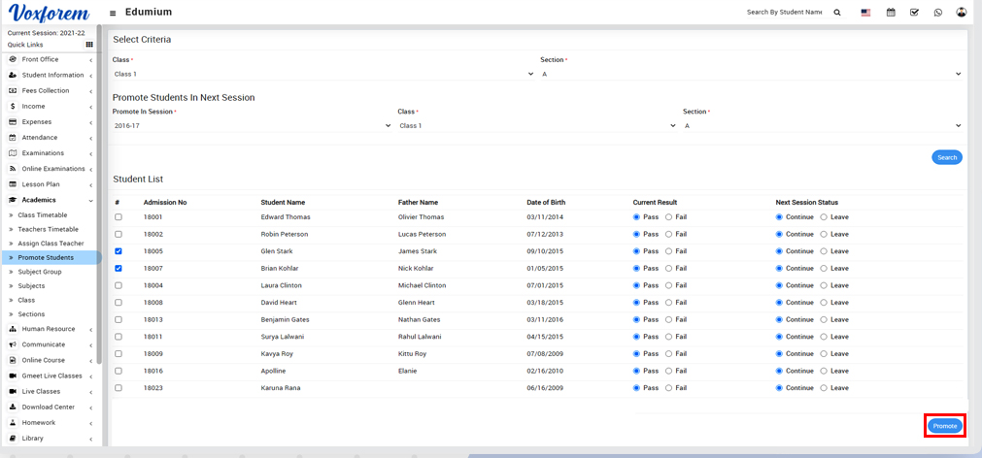Viewport: 982px width, 458px height.
Task: Uncheck the Glen Stark row checkbox
Action: [x=119, y=251]
